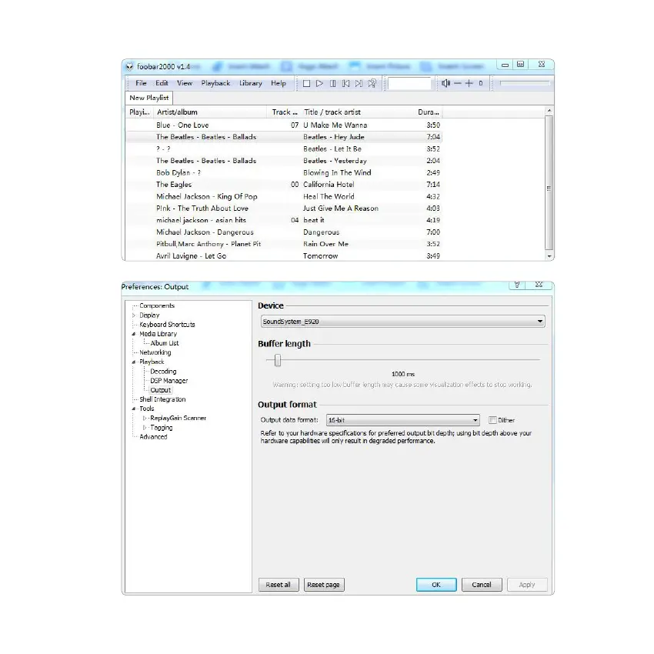Expand the ReplayGain Scanner node arrow
The image size is (654, 654).
click(145, 418)
